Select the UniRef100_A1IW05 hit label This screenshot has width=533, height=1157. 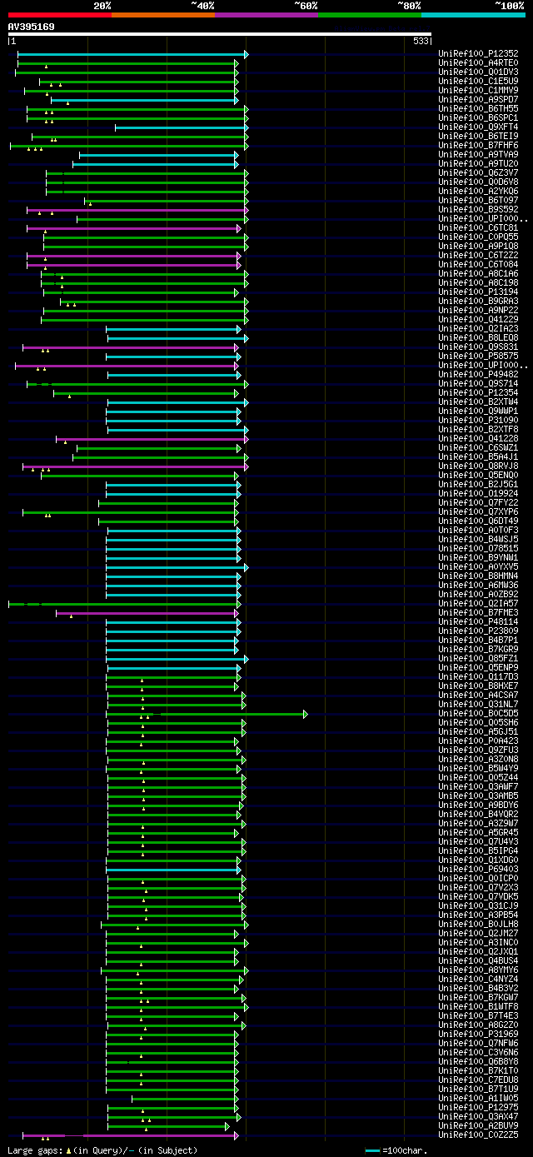tap(478, 1099)
